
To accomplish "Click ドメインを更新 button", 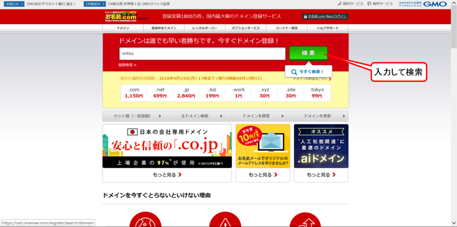I will [x=318, y=116].
